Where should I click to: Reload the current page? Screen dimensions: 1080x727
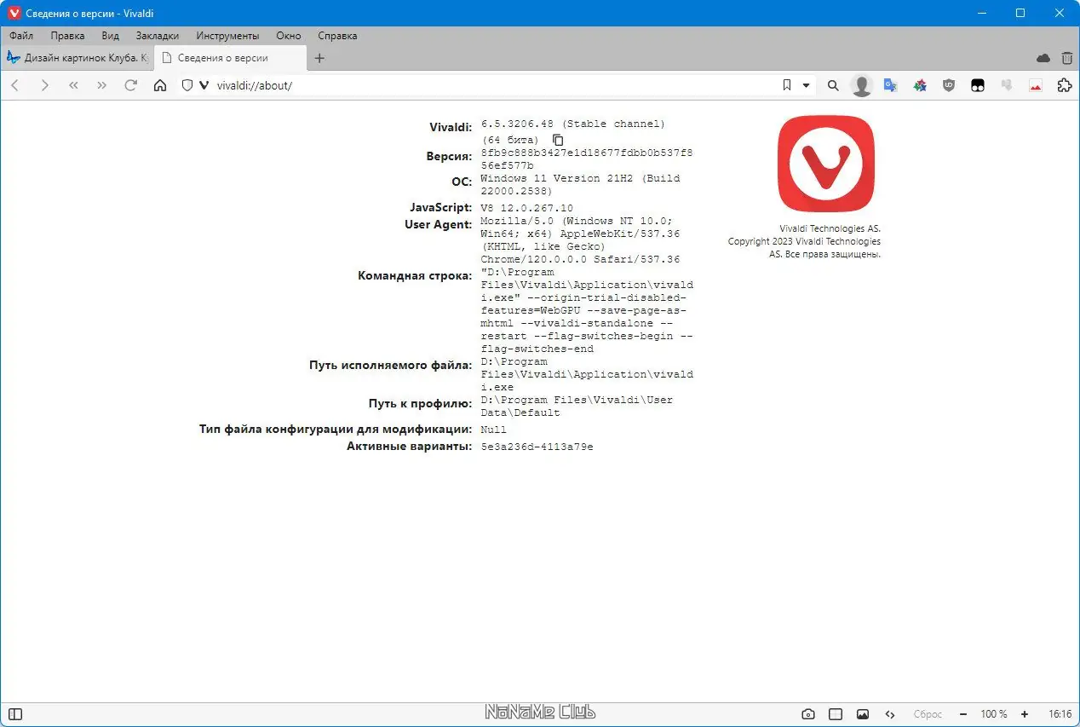click(x=130, y=85)
